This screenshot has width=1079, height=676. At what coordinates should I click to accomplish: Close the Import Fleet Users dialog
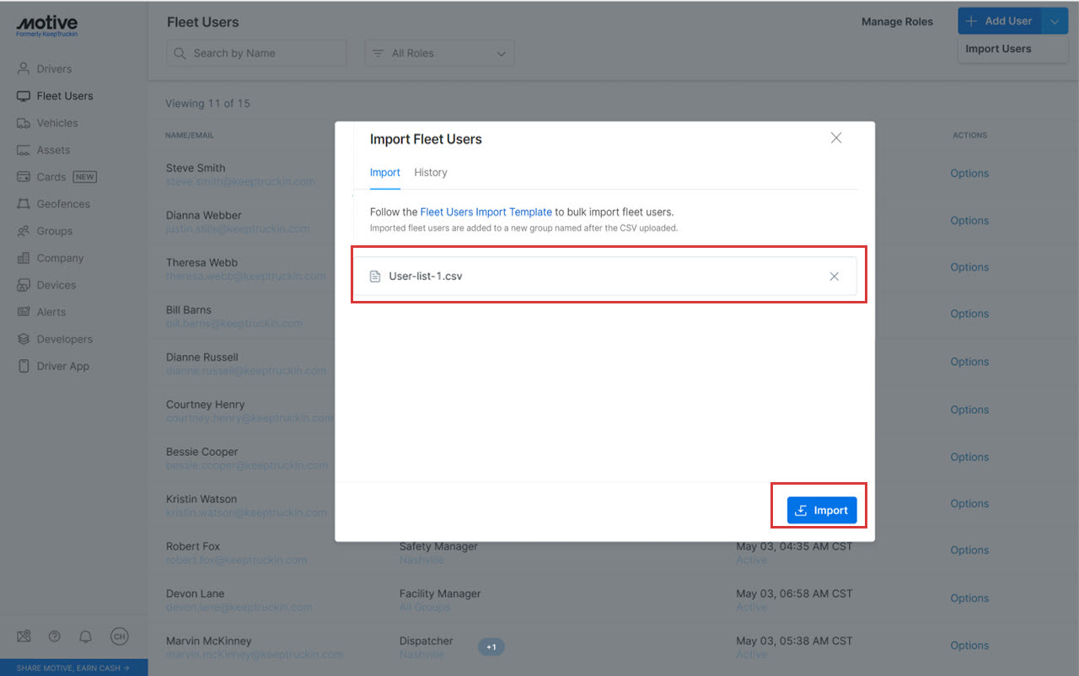836,137
